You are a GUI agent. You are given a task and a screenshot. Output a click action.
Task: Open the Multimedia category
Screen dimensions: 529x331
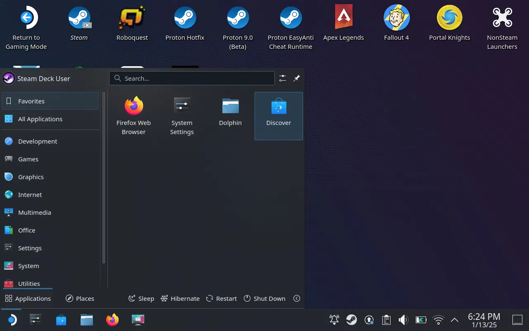50,212
